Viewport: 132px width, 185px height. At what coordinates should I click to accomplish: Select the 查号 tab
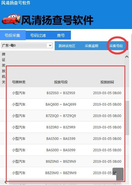(61, 35)
